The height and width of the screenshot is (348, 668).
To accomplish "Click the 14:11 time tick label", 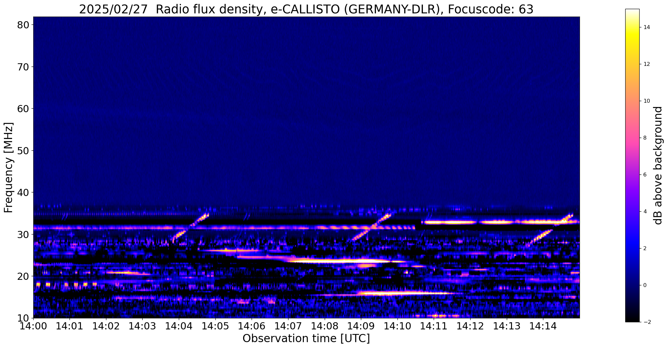I will (434, 326).
